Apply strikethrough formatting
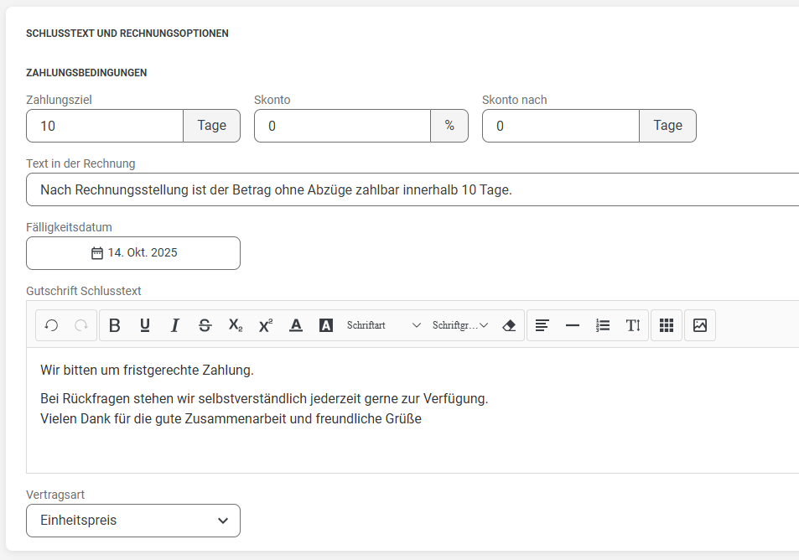799x560 pixels. pyautogui.click(x=205, y=325)
